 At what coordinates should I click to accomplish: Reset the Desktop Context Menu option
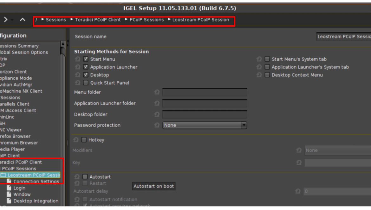pos(259,75)
